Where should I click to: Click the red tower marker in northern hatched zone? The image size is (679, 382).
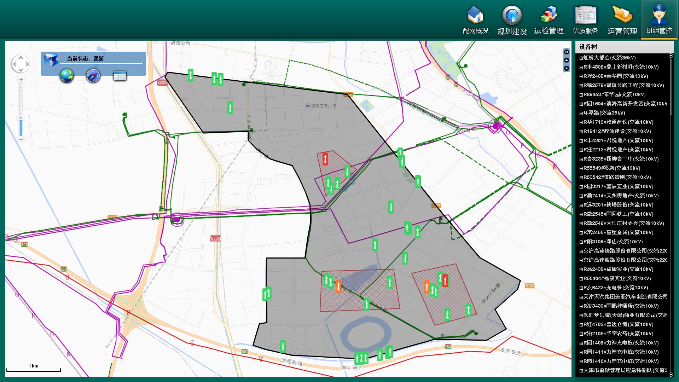pos(325,159)
